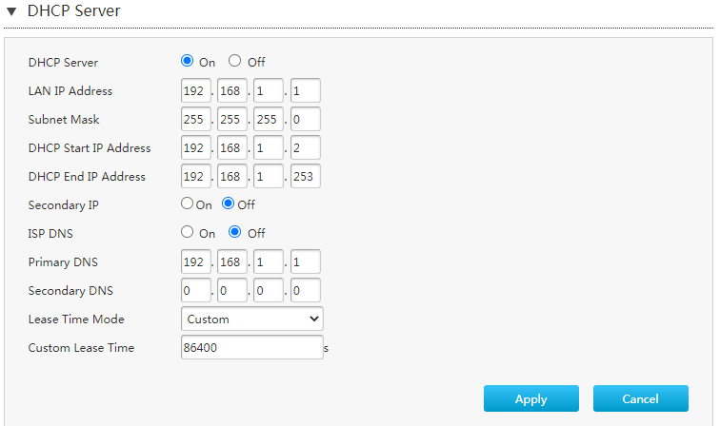
Task: Collapse the DHCP Server section triangle
Action: pos(11,11)
